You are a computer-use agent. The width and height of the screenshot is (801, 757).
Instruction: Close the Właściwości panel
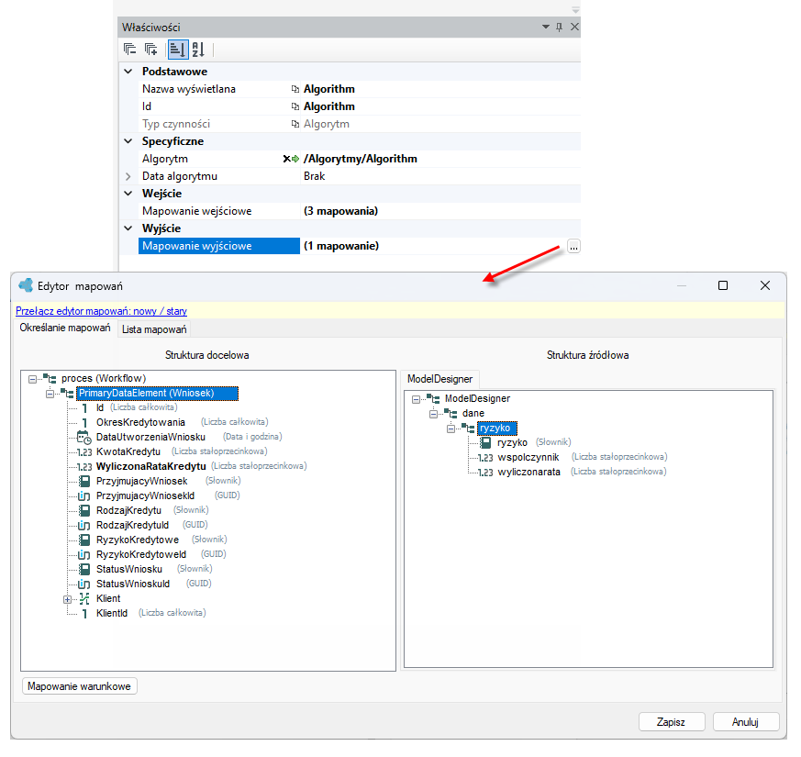click(x=574, y=27)
